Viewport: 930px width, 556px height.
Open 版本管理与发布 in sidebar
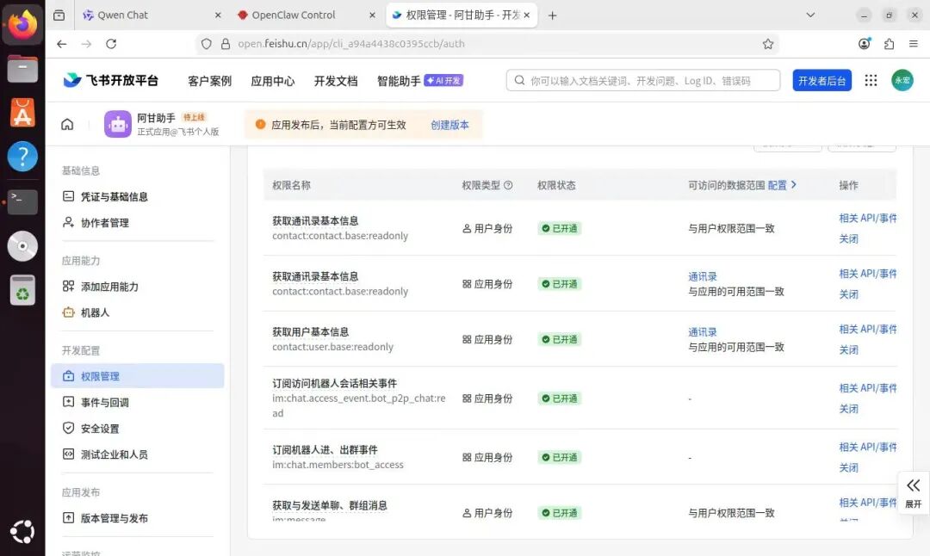tap(116, 518)
